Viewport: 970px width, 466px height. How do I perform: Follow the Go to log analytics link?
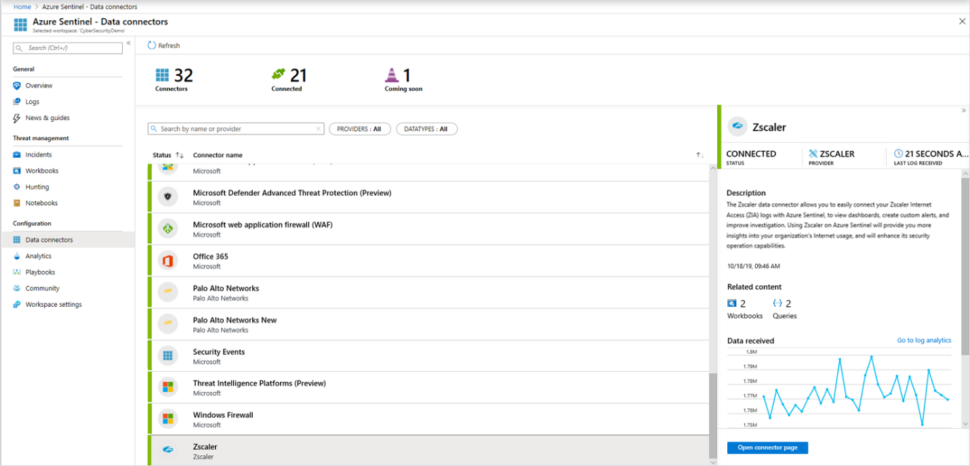click(x=924, y=340)
